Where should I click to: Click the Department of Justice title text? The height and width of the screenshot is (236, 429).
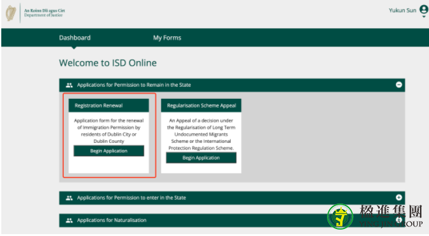pyautogui.click(x=45, y=13)
